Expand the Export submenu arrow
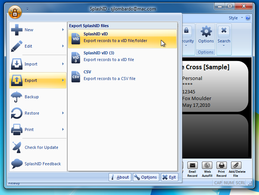The height and width of the screenshot is (195, 259). [x=63, y=80]
